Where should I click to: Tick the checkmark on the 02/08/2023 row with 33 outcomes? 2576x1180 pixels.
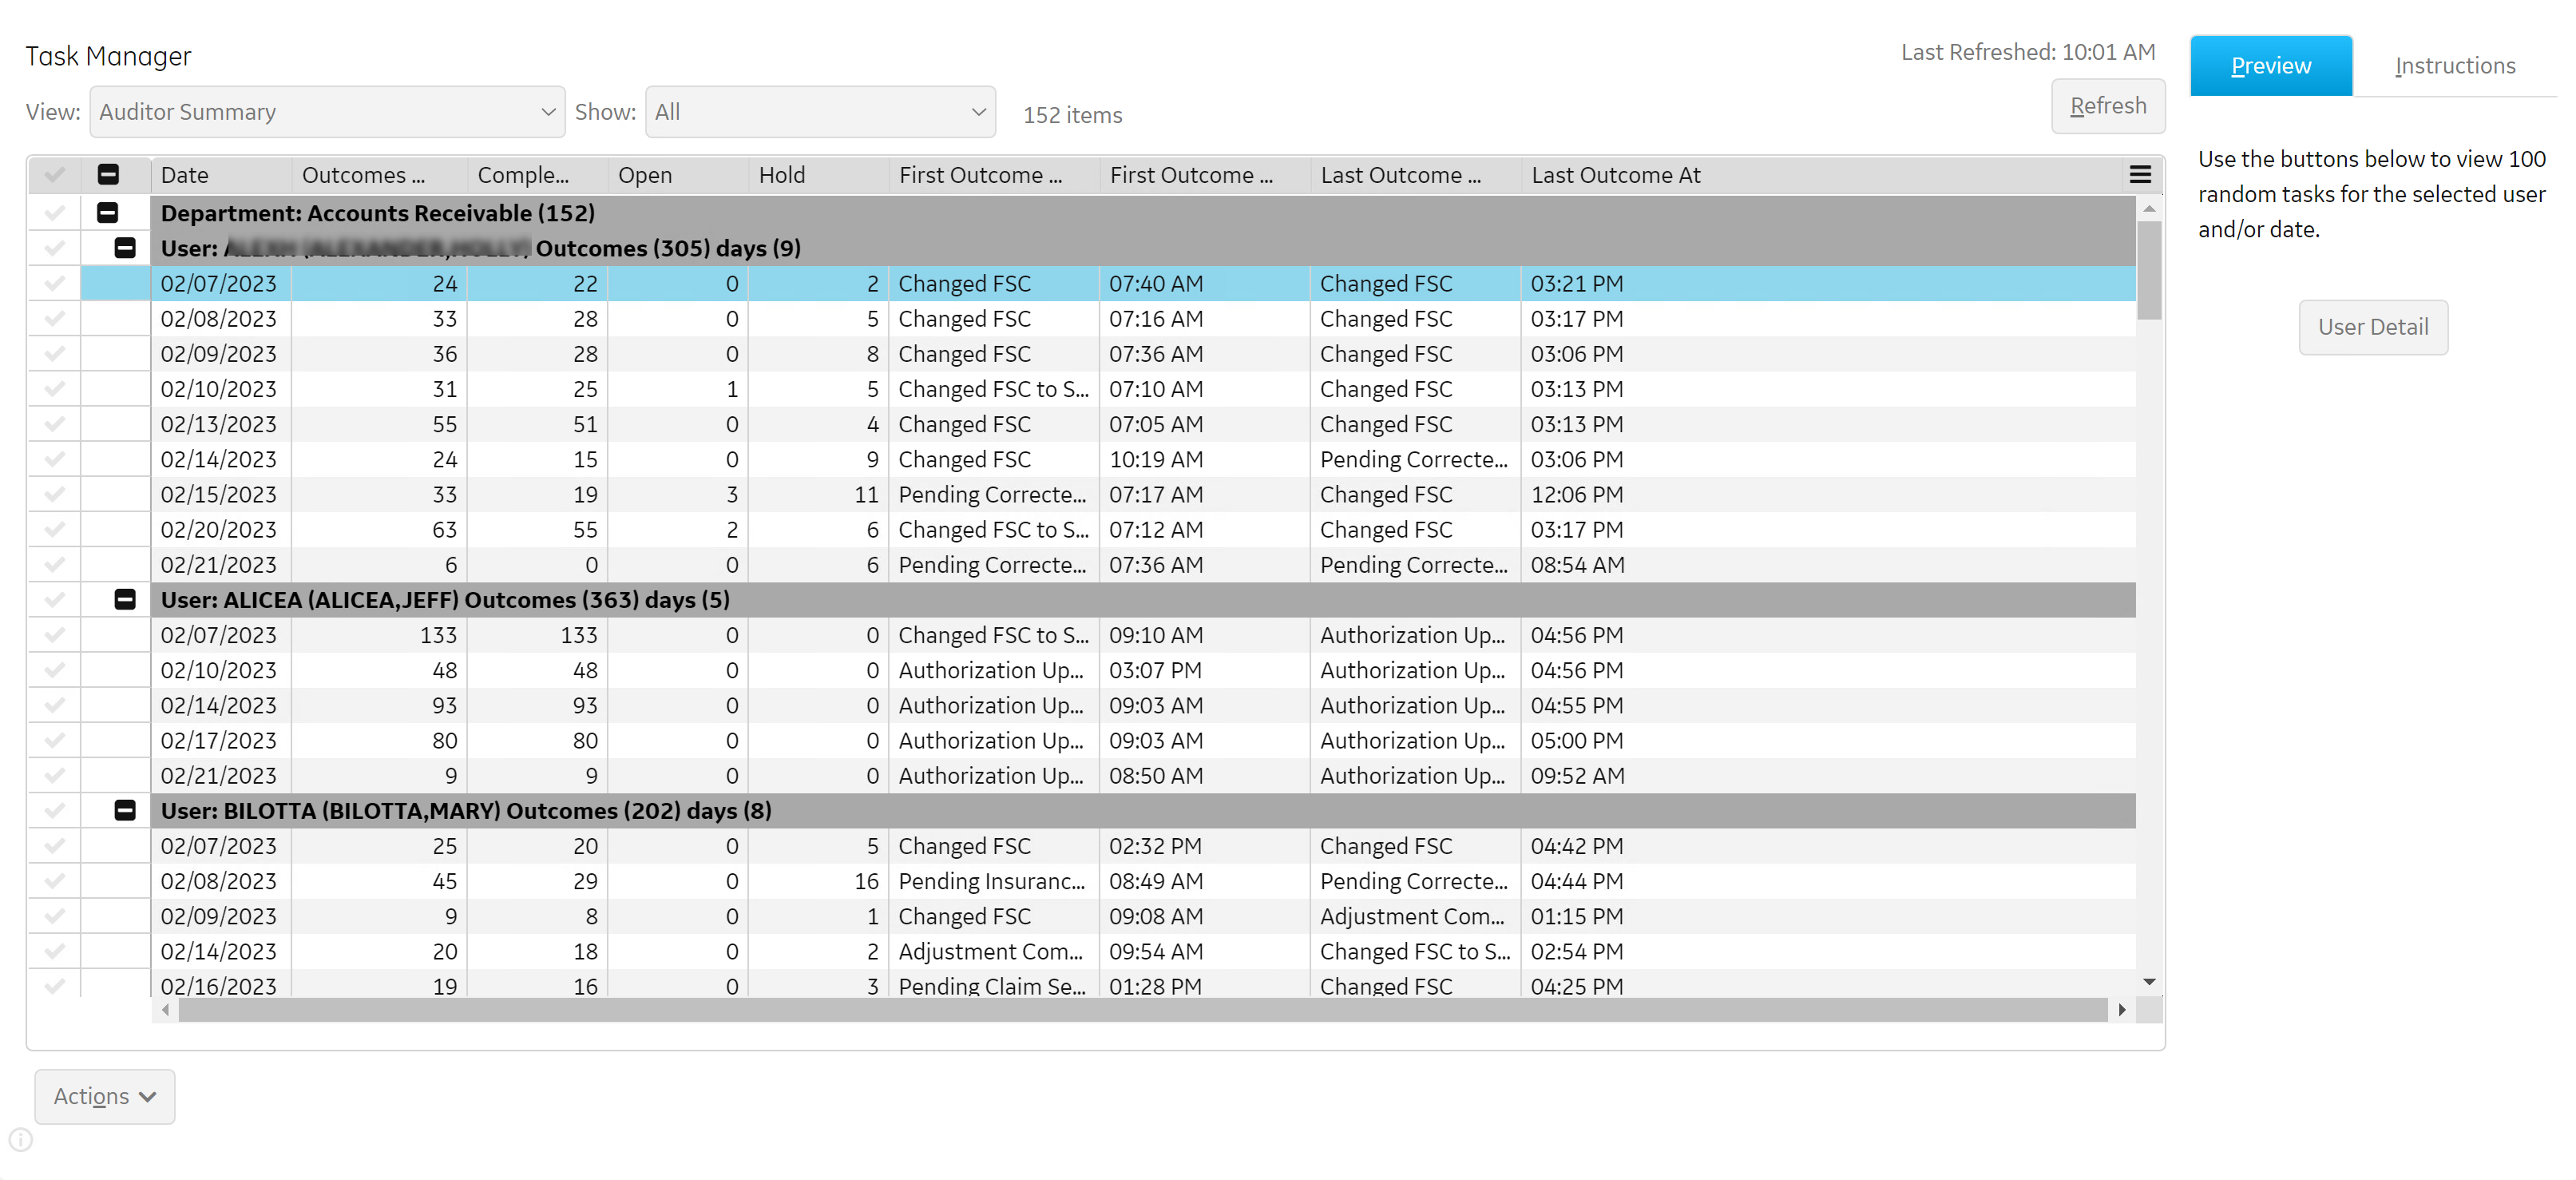pos(54,320)
